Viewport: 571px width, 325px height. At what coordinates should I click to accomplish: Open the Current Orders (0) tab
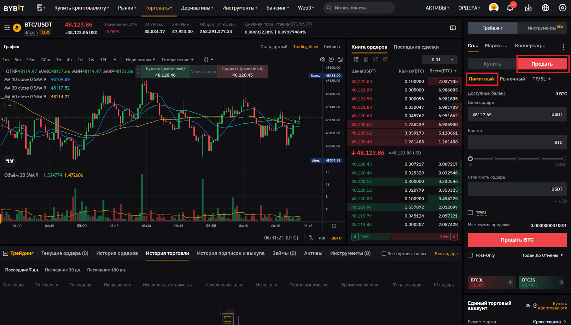pos(65,253)
